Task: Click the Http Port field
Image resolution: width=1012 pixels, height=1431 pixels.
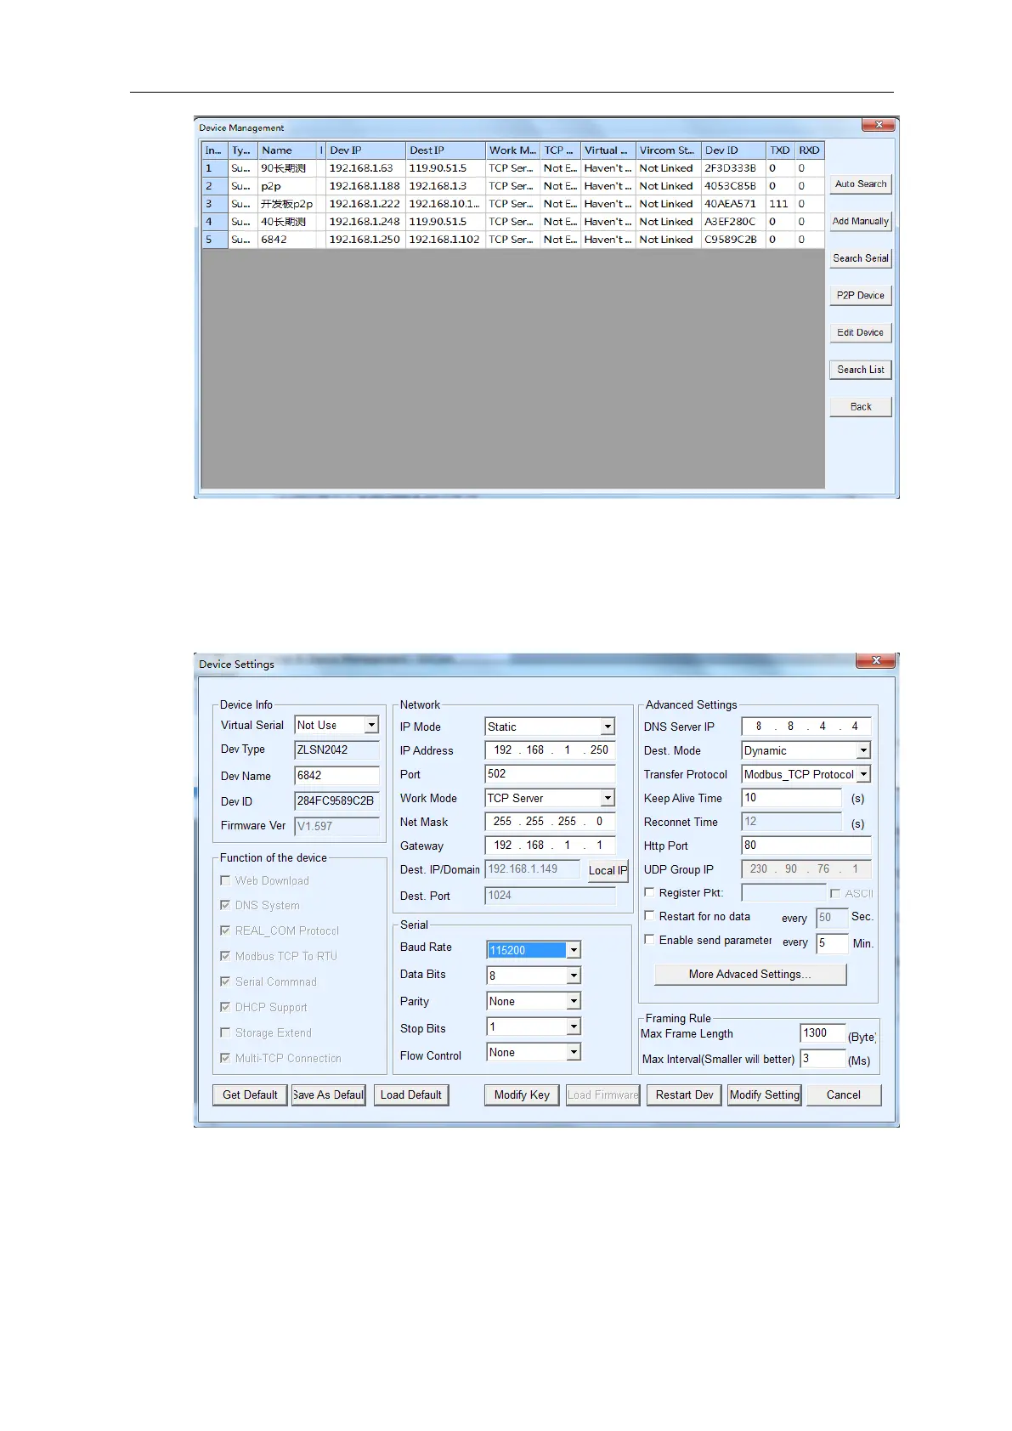Action: [x=806, y=846]
